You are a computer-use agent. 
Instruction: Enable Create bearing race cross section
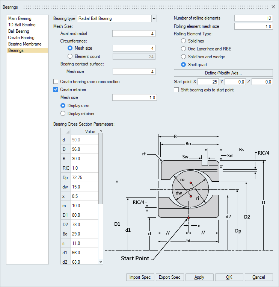56,82
